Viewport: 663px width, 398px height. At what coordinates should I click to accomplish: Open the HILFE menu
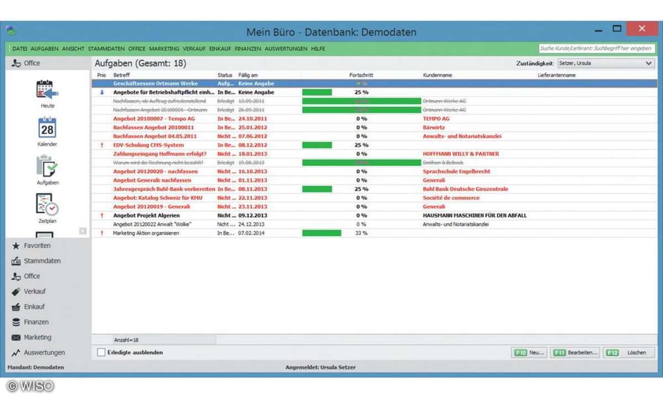point(318,49)
